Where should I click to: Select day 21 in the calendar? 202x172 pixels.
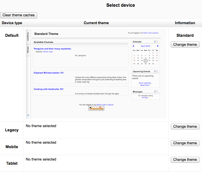(145, 61)
